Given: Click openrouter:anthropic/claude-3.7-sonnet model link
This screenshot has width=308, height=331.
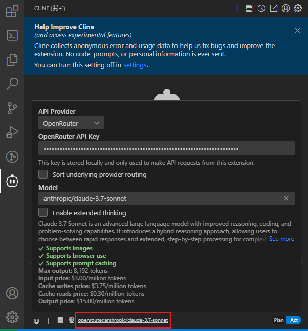Looking at the screenshot, I should click(123, 320).
